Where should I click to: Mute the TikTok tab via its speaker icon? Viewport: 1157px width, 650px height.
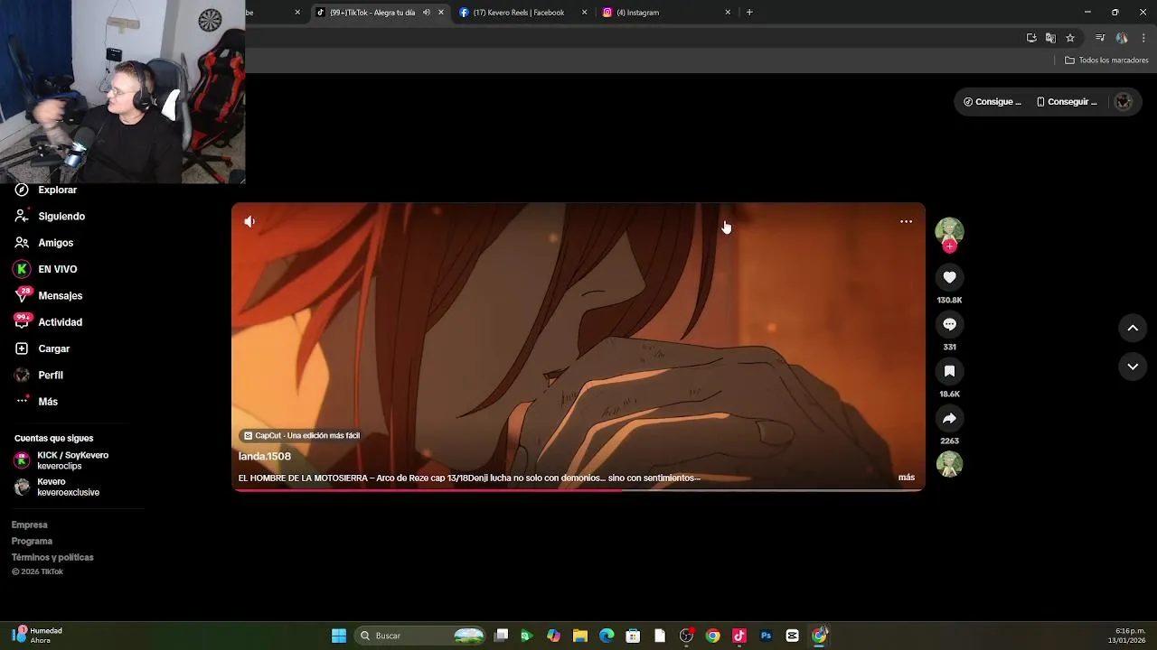(x=427, y=13)
